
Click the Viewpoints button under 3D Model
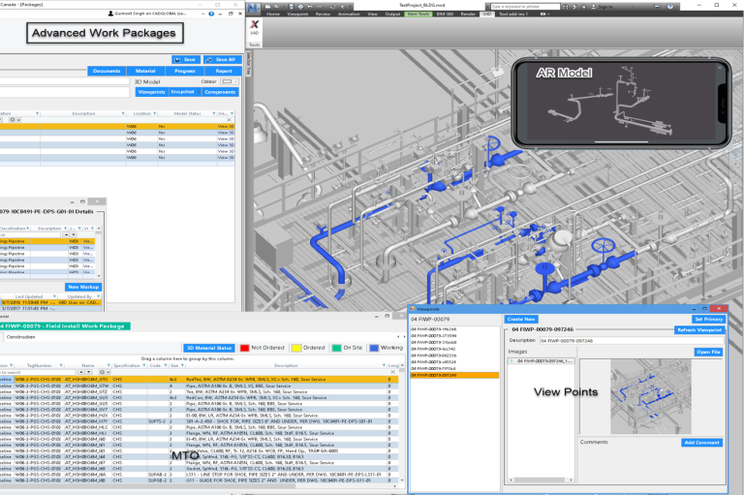click(x=152, y=92)
